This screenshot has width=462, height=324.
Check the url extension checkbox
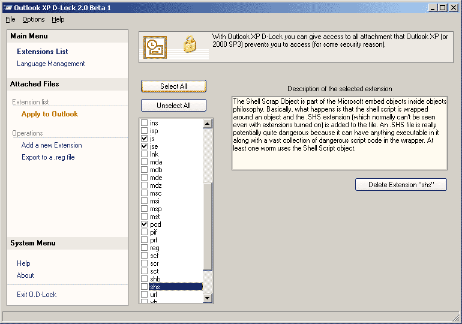144,295
